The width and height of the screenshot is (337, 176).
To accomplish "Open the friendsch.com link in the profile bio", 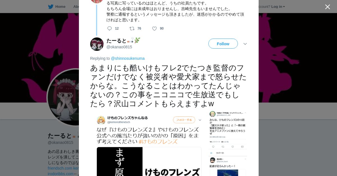I will 60,168.
